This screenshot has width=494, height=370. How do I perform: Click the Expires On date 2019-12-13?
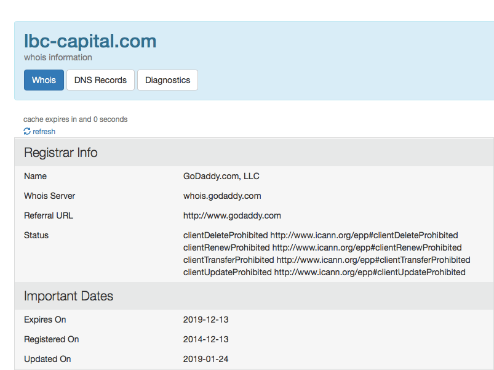[206, 320]
